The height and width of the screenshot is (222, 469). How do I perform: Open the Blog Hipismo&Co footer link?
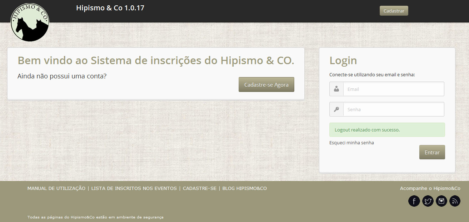click(245, 188)
